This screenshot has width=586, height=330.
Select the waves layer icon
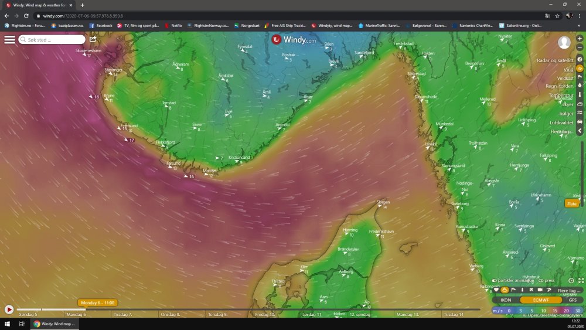580,113
